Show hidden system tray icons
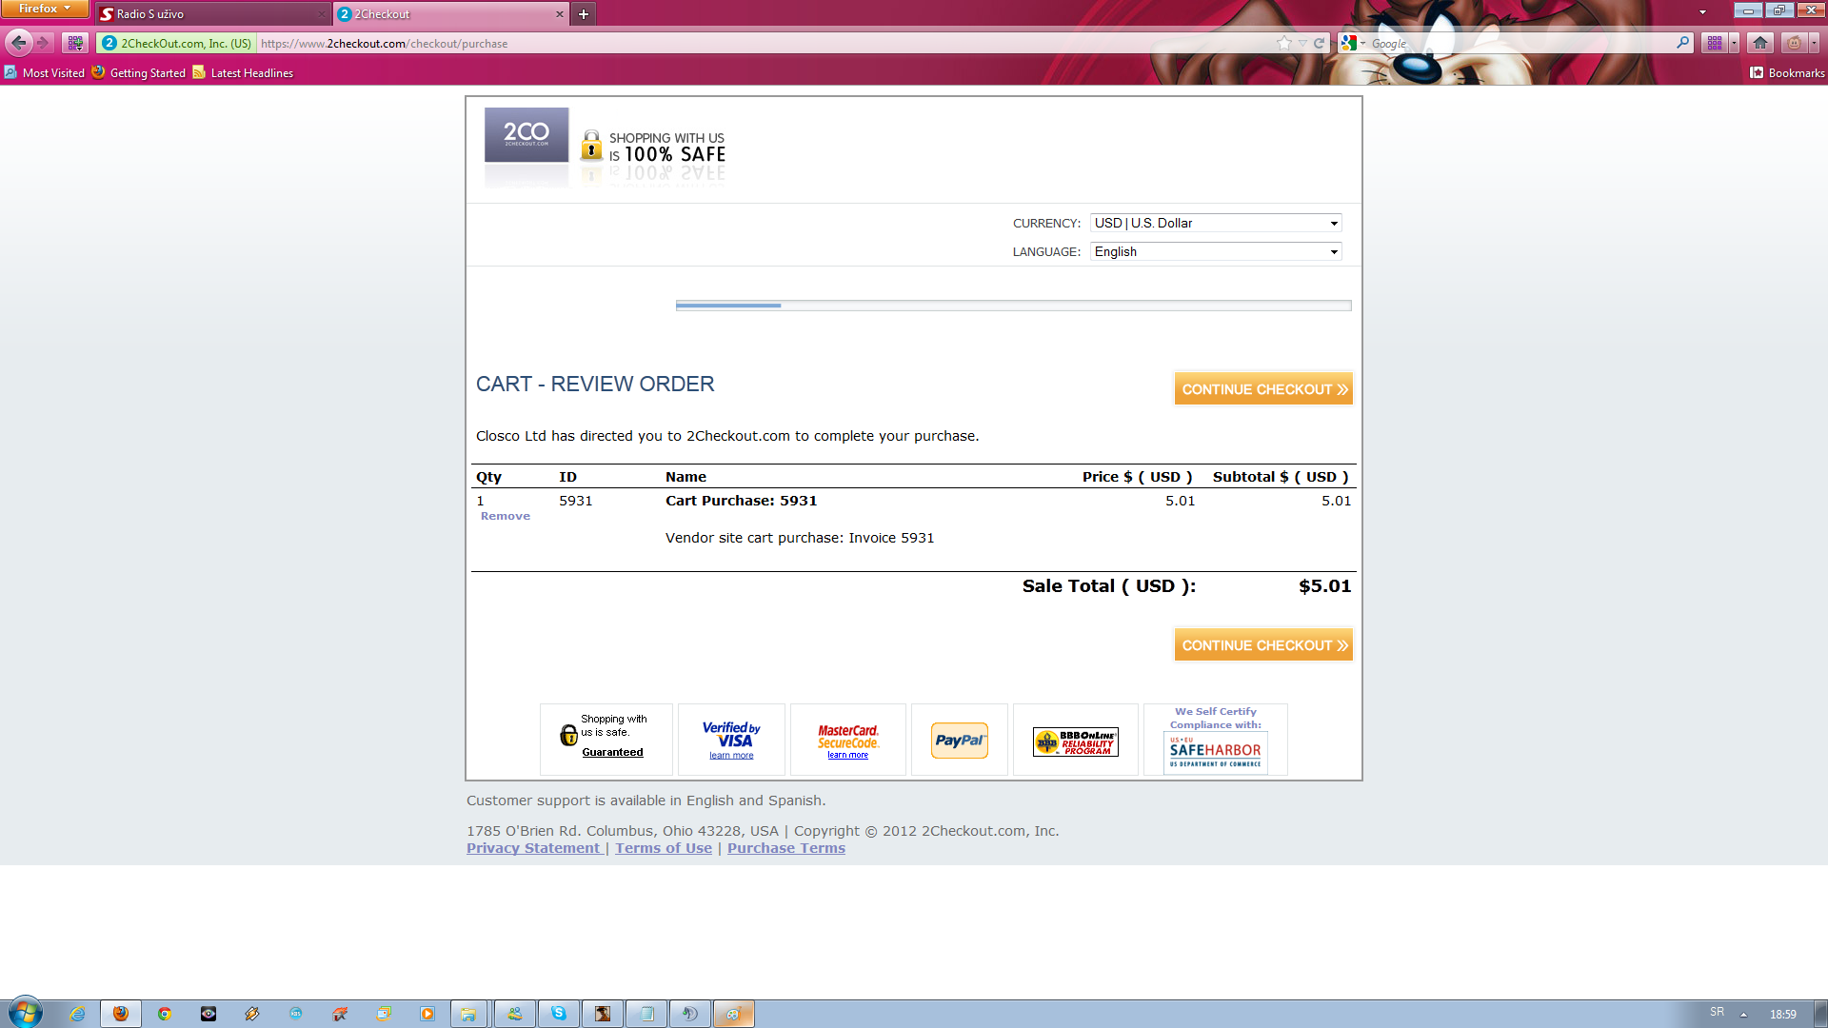Viewport: 1828px width, 1028px height. [x=1743, y=1014]
